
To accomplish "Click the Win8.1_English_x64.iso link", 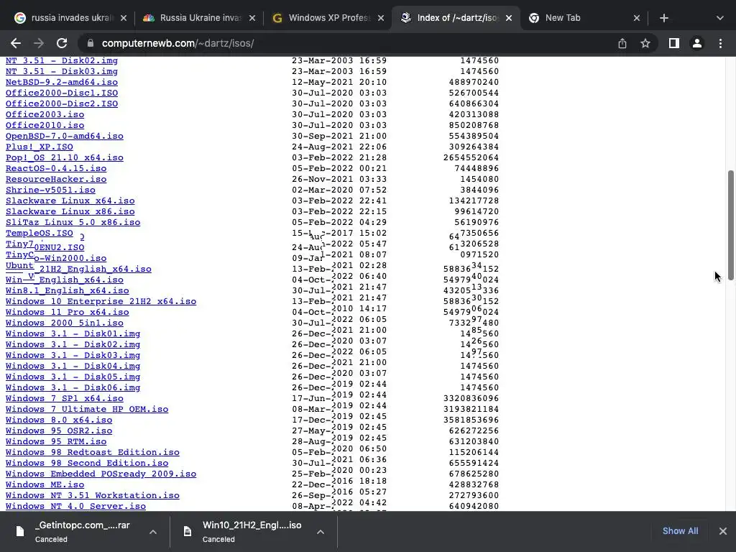I will (x=67, y=290).
